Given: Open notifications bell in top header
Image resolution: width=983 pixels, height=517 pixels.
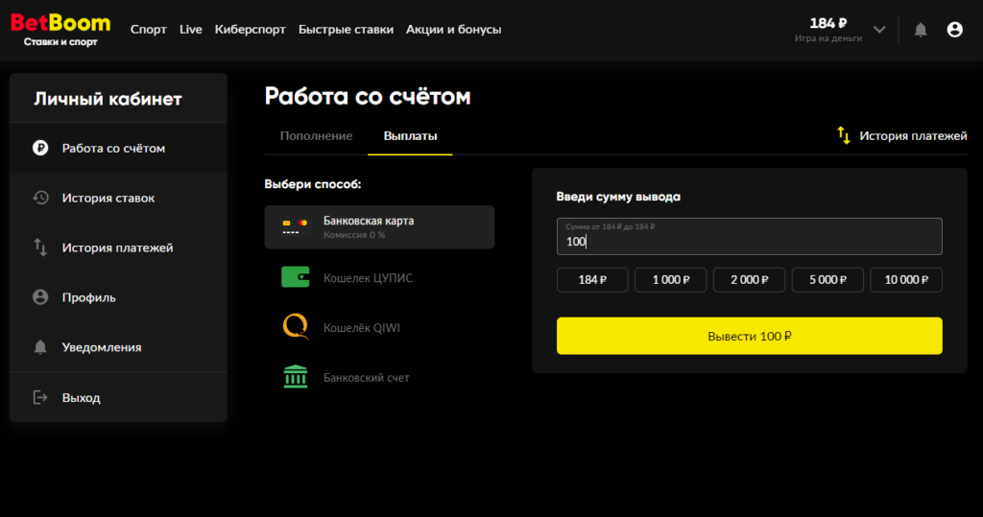Looking at the screenshot, I should (921, 30).
